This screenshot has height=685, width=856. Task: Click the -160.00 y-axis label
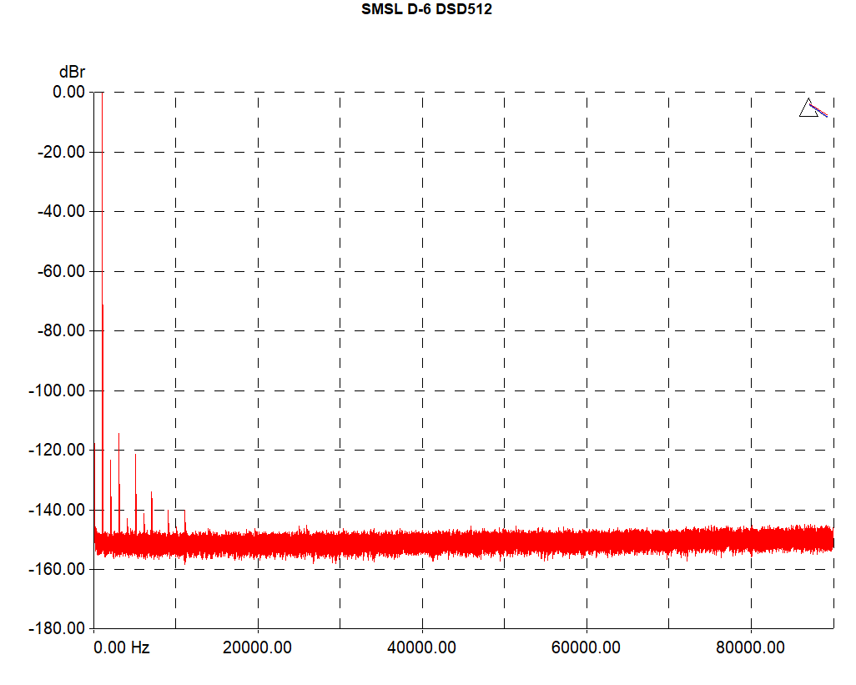(57, 569)
